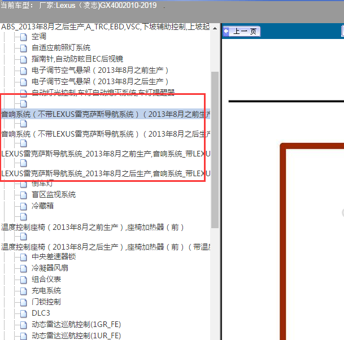Click the 当前车型 Lexus GX400 header text

pyautogui.click(x=79, y=5)
